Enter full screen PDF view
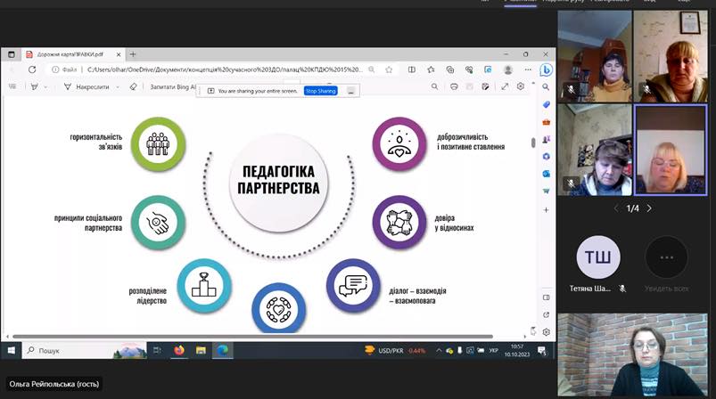This screenshot has width=716, height=399. click(505, 86)
